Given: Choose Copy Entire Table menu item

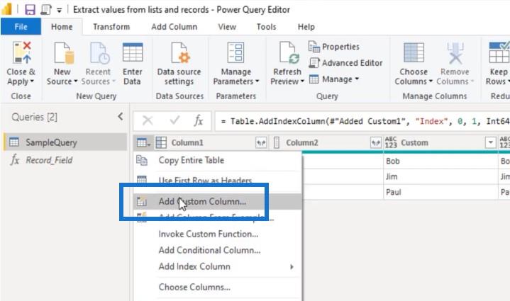Looking at the screenshot, I should point(218,160).
